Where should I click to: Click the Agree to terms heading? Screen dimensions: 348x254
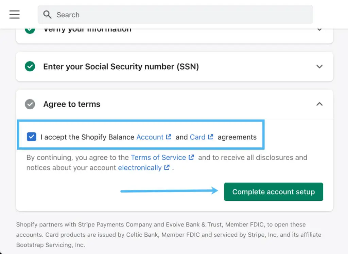pos(72,104)
